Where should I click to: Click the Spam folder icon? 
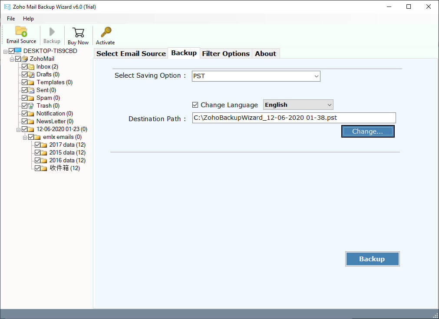click(x=31, y=98)
